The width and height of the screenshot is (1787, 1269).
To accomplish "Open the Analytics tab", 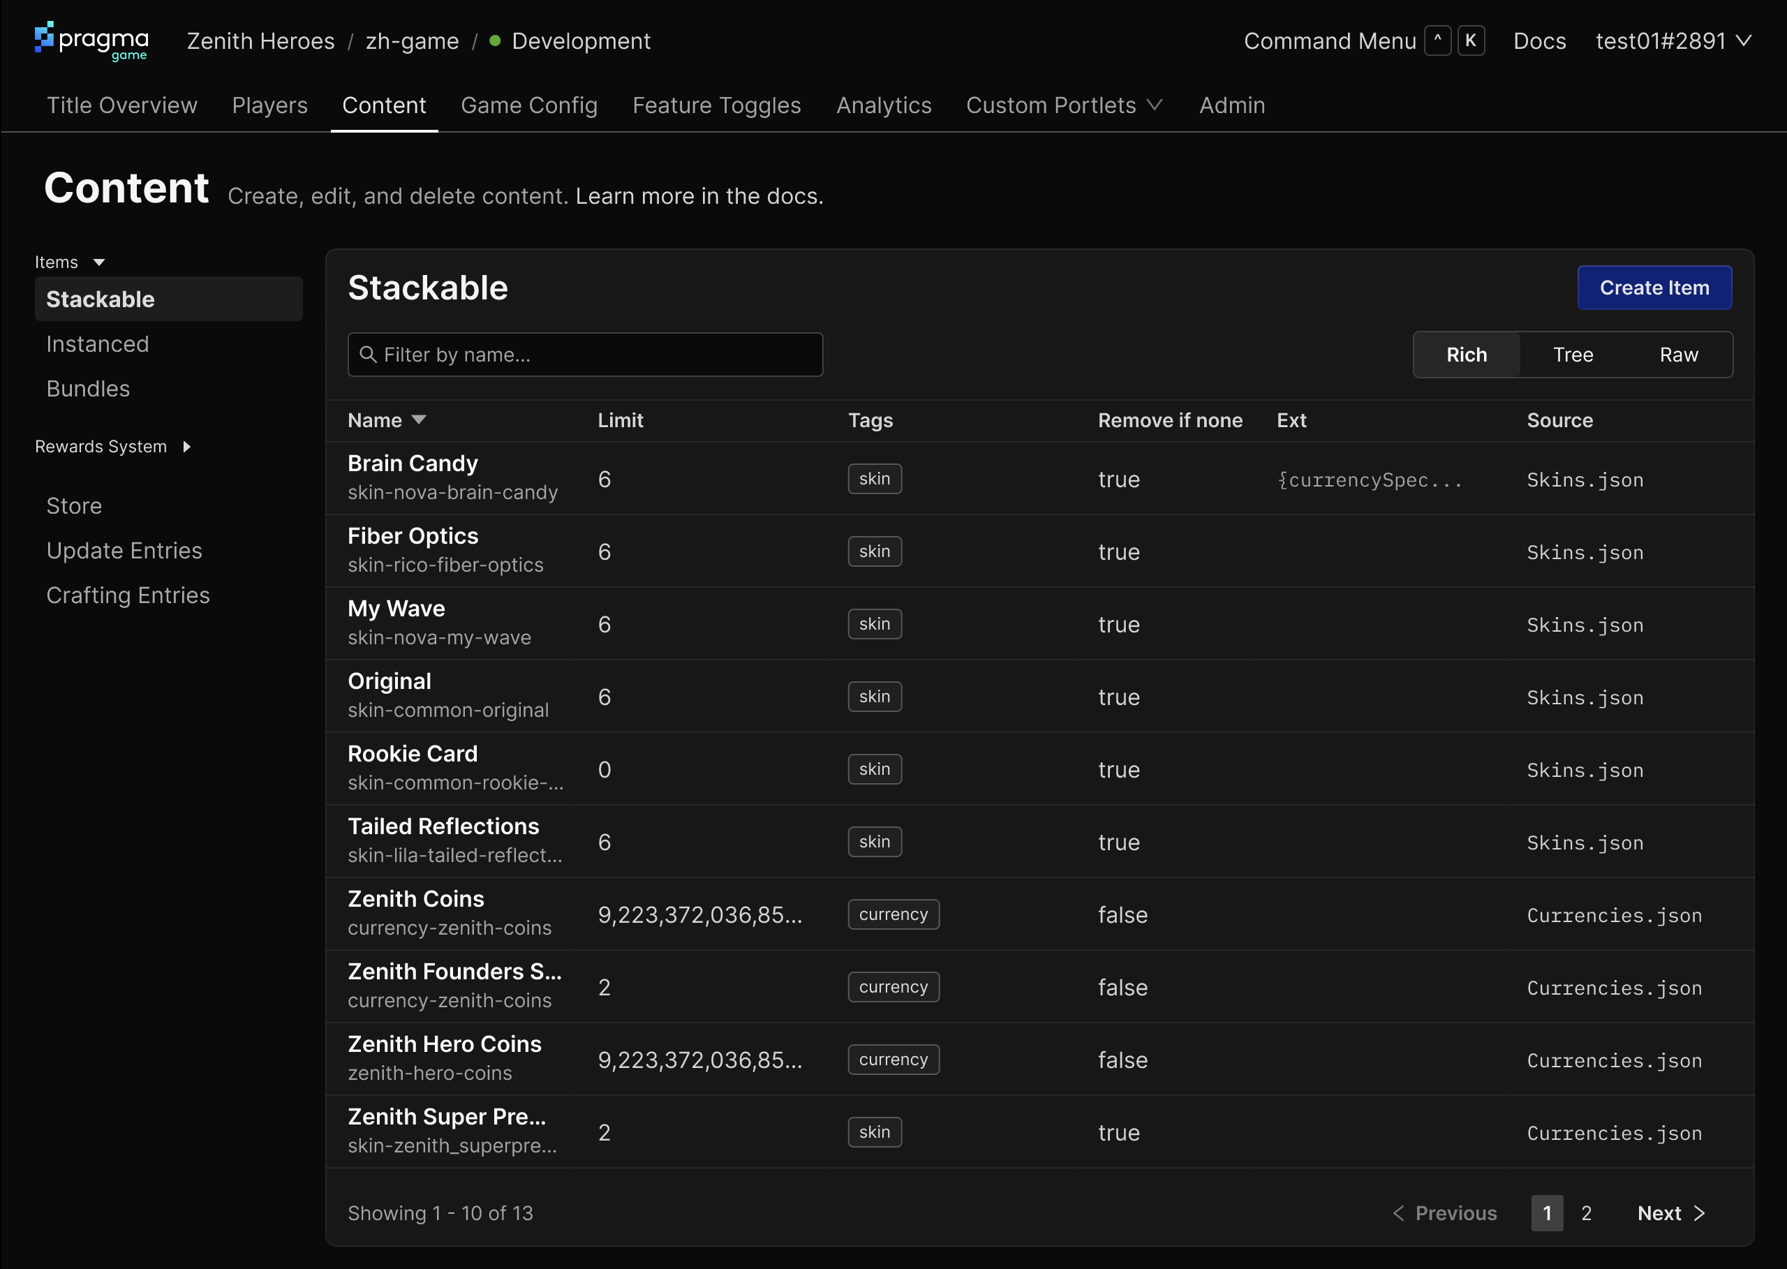I will point(884,105).
